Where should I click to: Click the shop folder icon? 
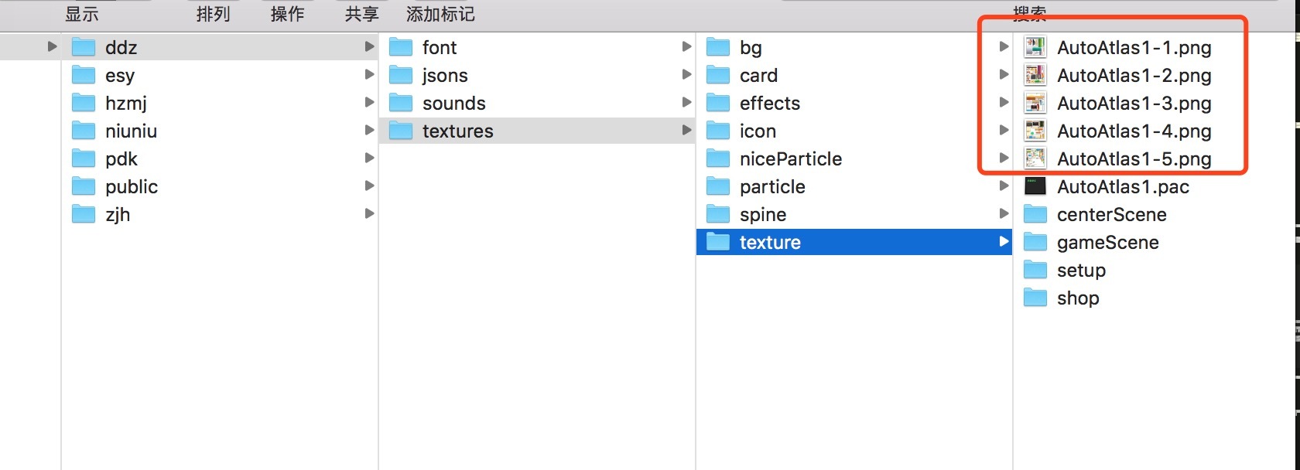pyautogui.click(x=1035, y=298)
